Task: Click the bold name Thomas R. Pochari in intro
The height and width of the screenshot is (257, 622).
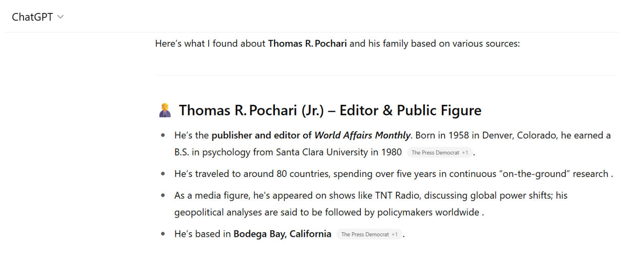Action: (x=307, y=44)
